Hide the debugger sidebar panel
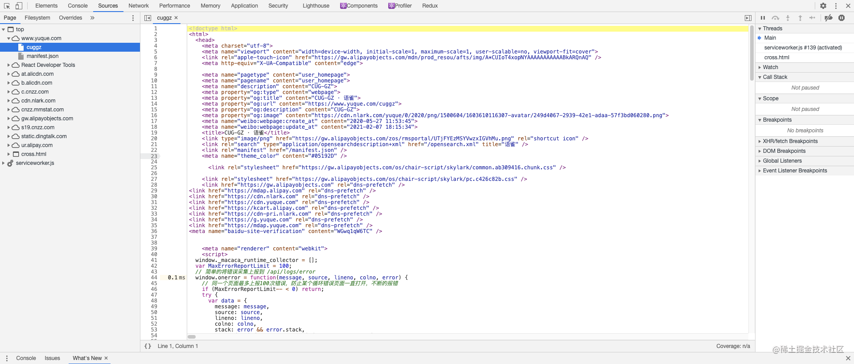Screen dimensions: 854x364 [x=748, y=18]
